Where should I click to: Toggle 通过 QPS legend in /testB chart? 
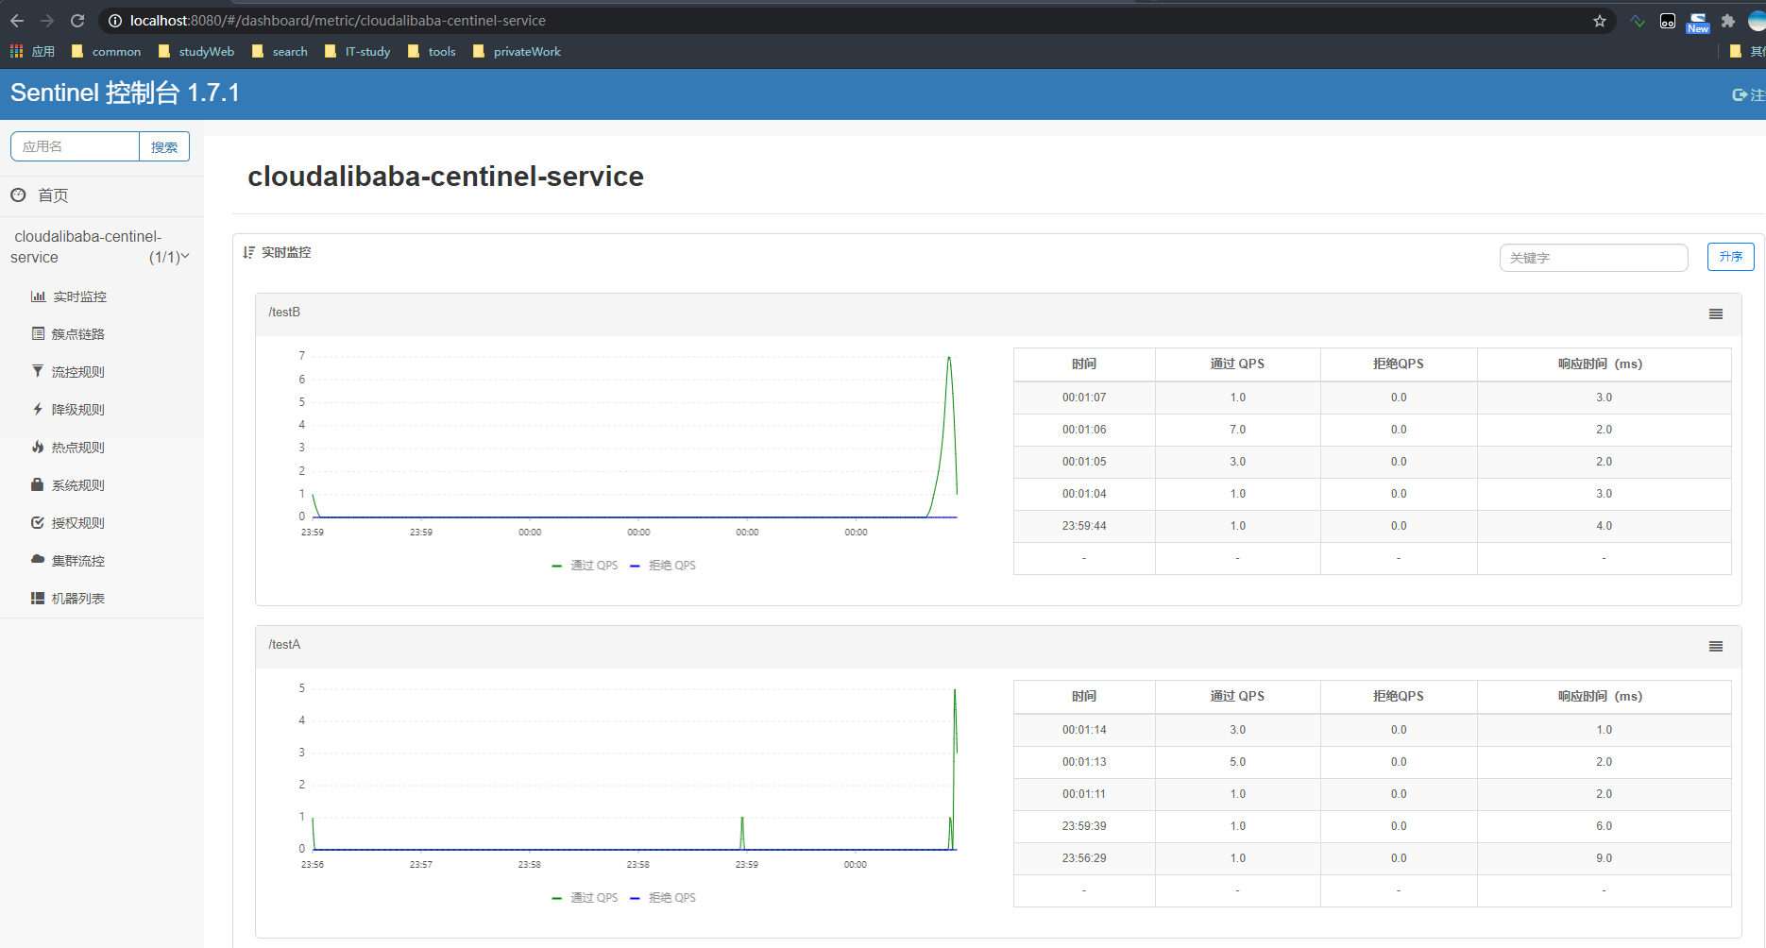pos(585,566)
